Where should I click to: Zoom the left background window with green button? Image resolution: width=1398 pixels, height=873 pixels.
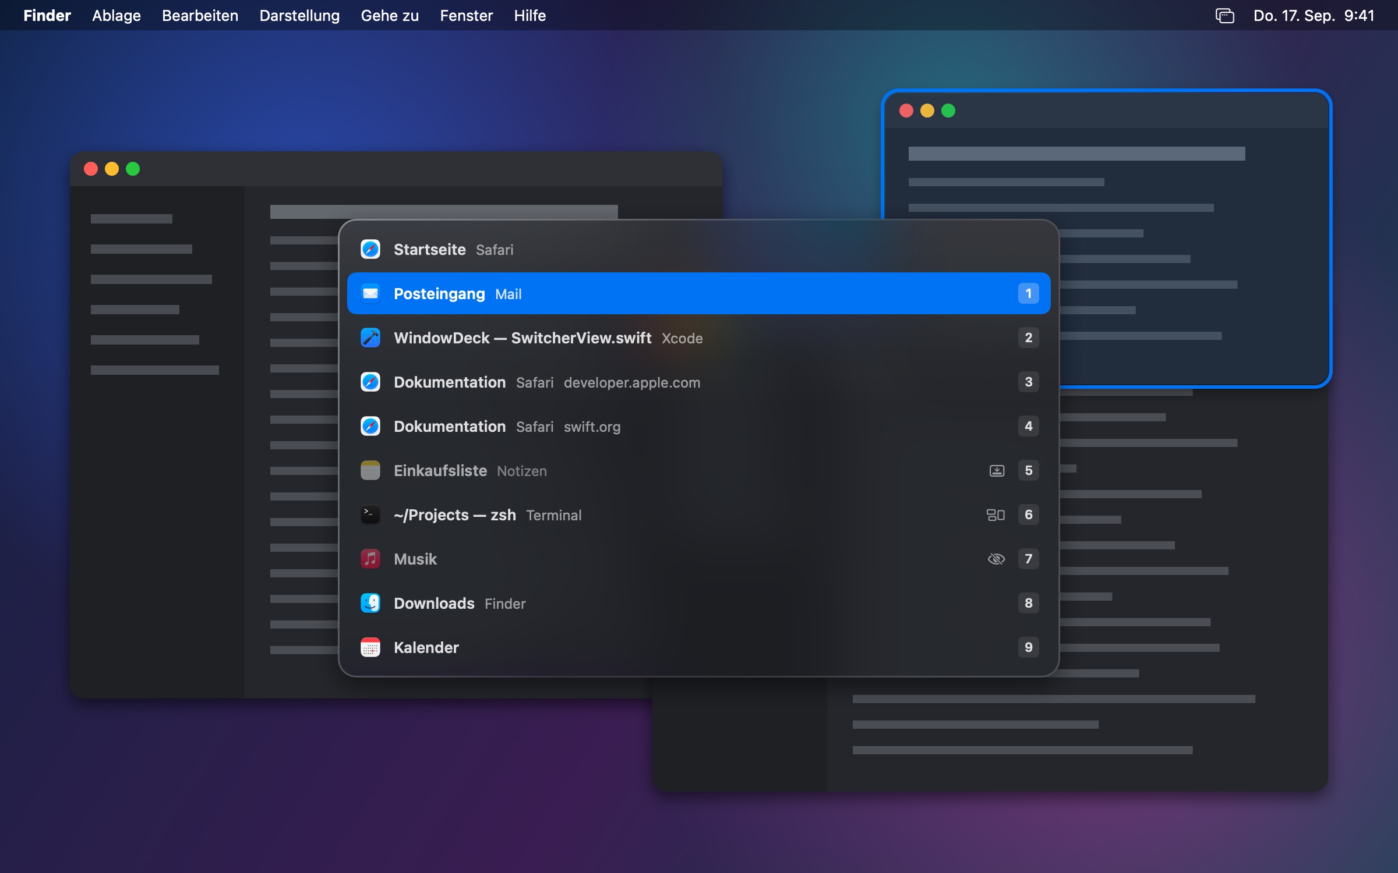click(133, 169)
